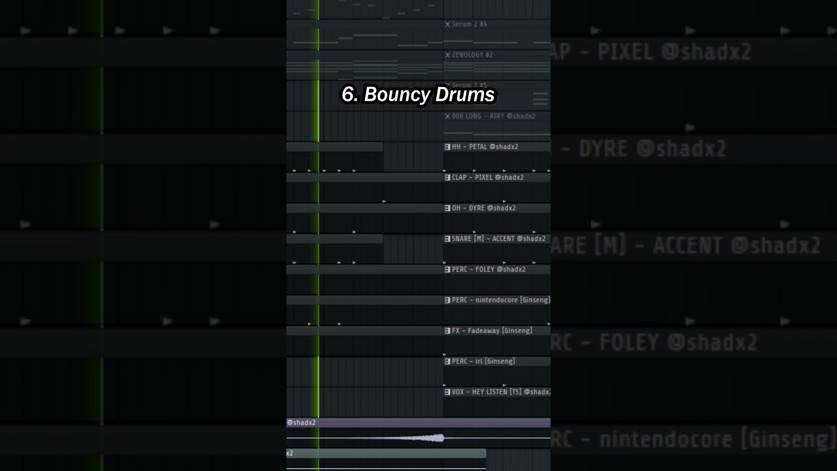This screenshot has height=471, width=837.
Task: Click the muted X icon on 808 LONG - AIRY clip
Action: (447, 116)
